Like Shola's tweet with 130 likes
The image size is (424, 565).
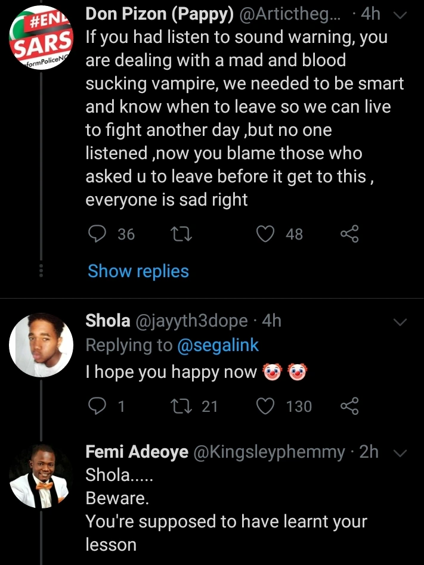(x=265, y=406)
